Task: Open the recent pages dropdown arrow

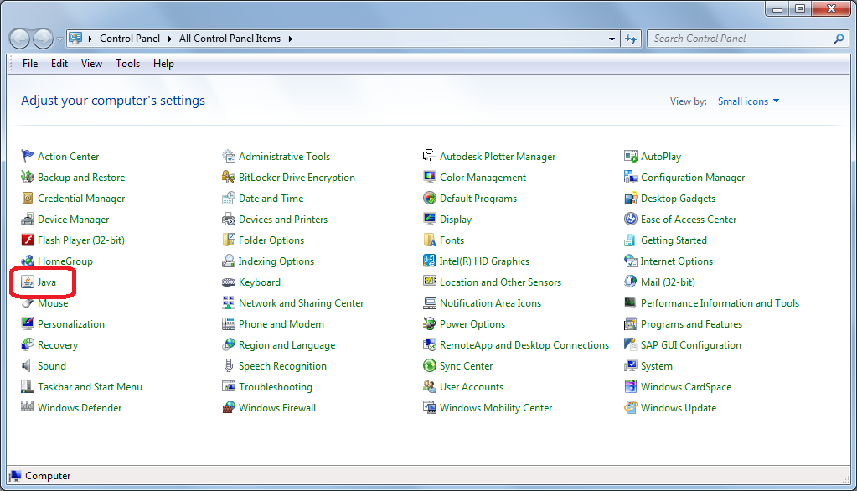Action: pos(60,39)
